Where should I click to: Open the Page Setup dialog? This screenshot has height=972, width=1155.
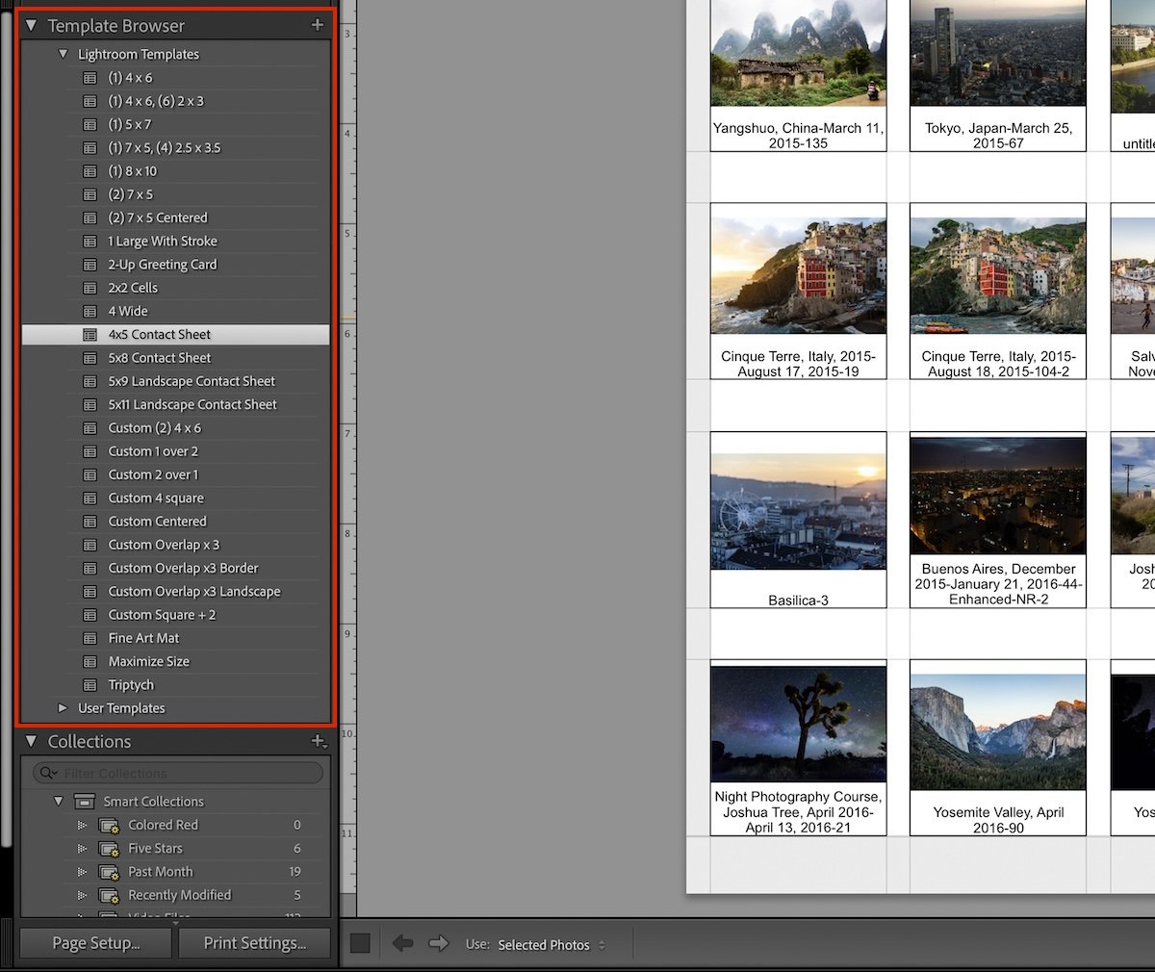[x=93, y=943]
